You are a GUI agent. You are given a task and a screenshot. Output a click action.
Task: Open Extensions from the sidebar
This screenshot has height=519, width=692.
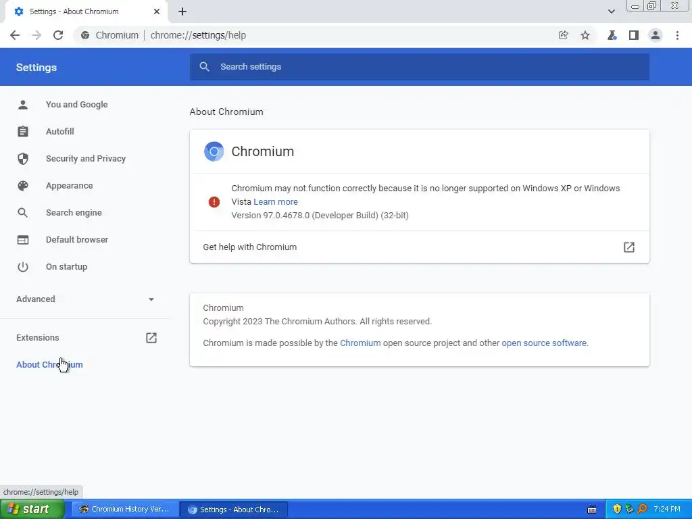pyautogui.click(x=38, y=338)
